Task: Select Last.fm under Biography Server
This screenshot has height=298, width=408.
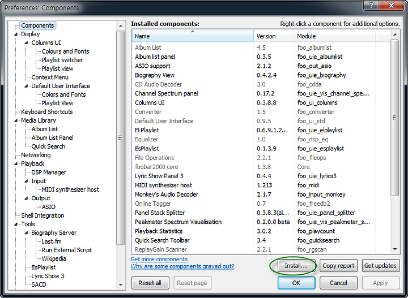Action: pos(52,241)
